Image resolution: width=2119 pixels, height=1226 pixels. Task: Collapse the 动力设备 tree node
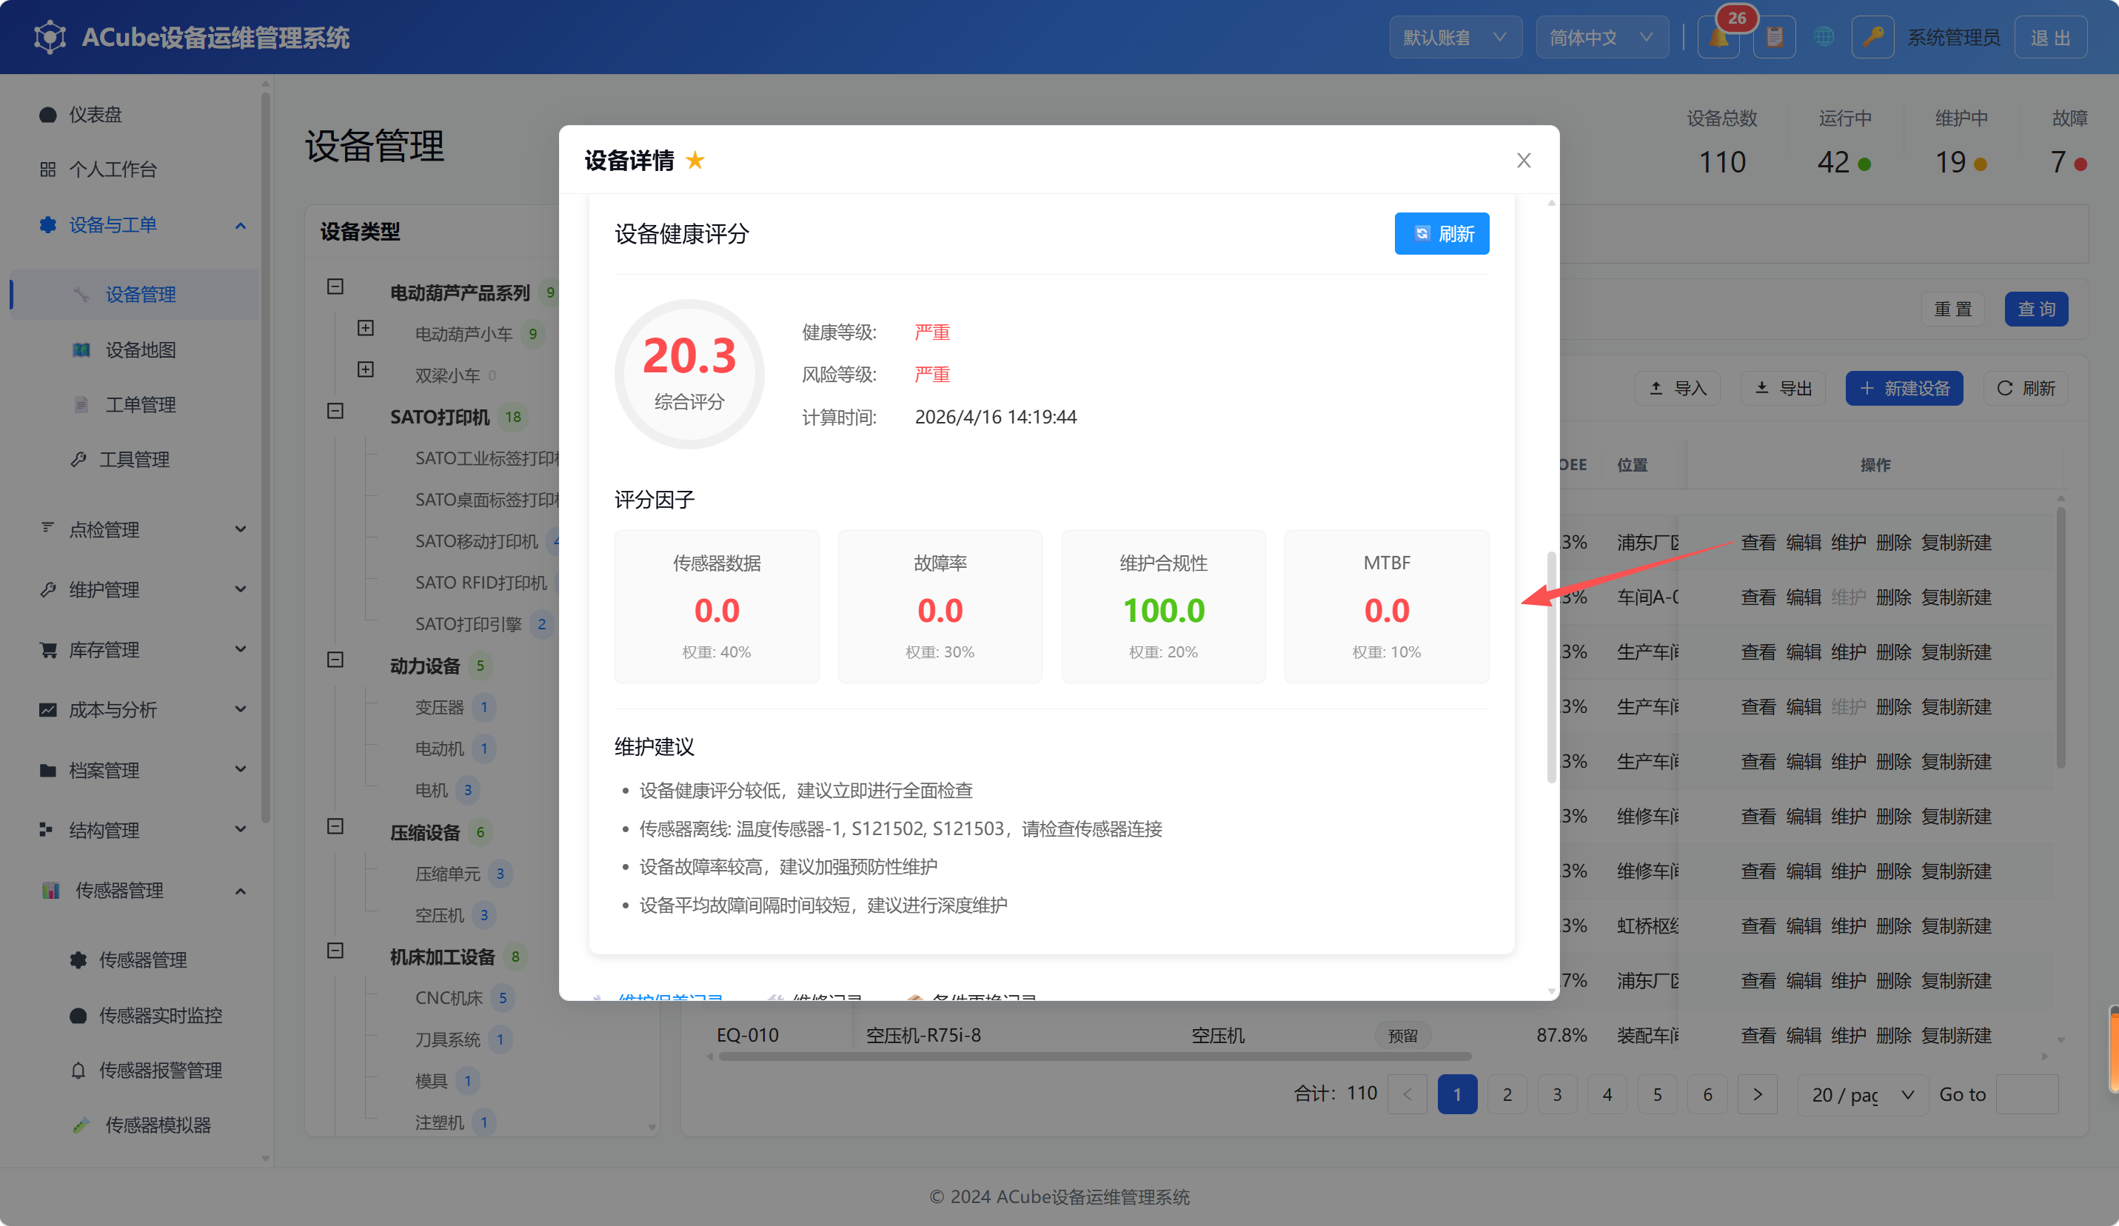[335, 660]
